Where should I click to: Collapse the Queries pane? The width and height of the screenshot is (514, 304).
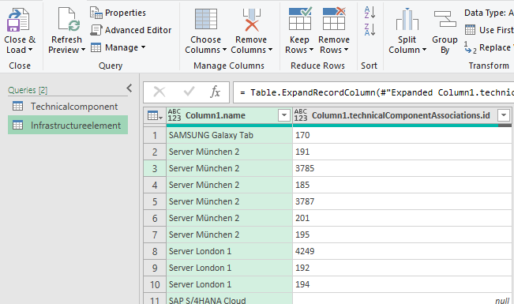point(129,88)
